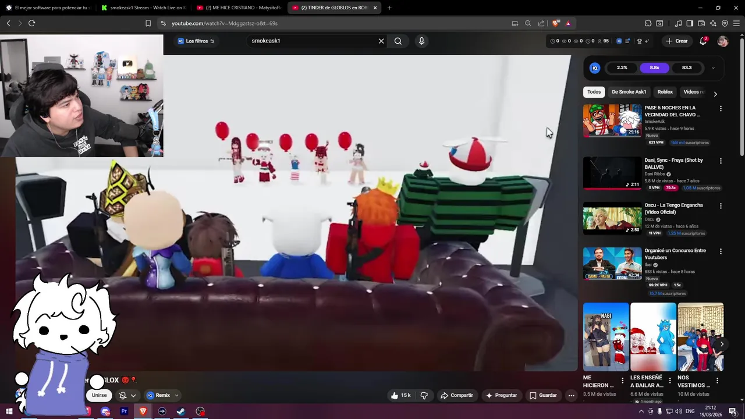Image resolution: width=745 pixels, height=419 pixels.
Task: Open options for Organicé un Concurso video
Action: 721,251
